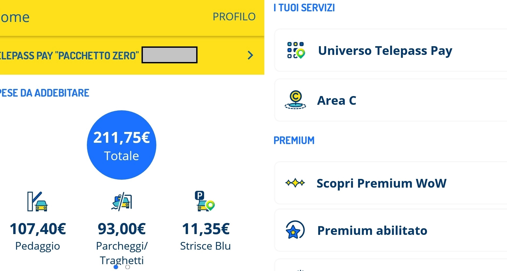Viewport: 507px width, 271px height.
Task: Open the Pacchetto Zero chevron arrow
Action: [x=250, y=55]
